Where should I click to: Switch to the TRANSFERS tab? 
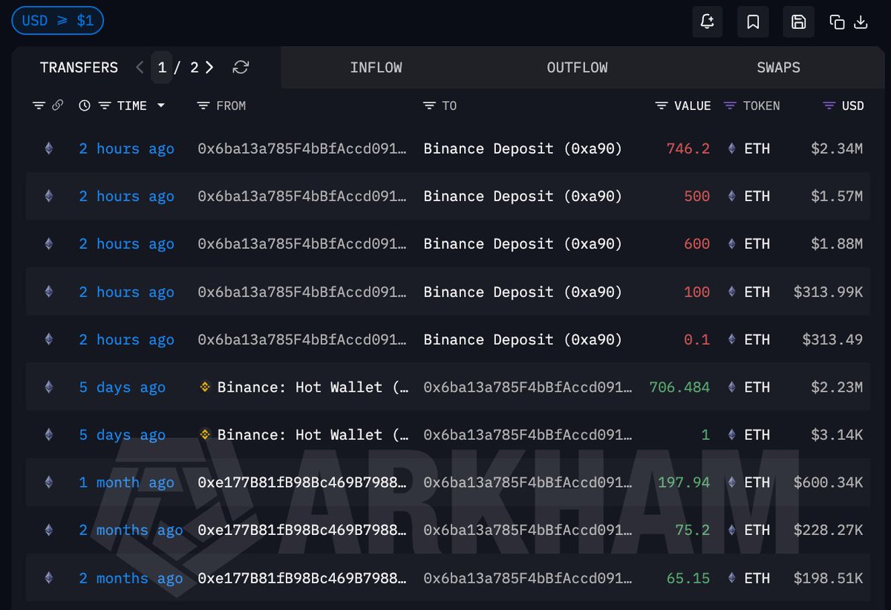click(x=79, y=68)
